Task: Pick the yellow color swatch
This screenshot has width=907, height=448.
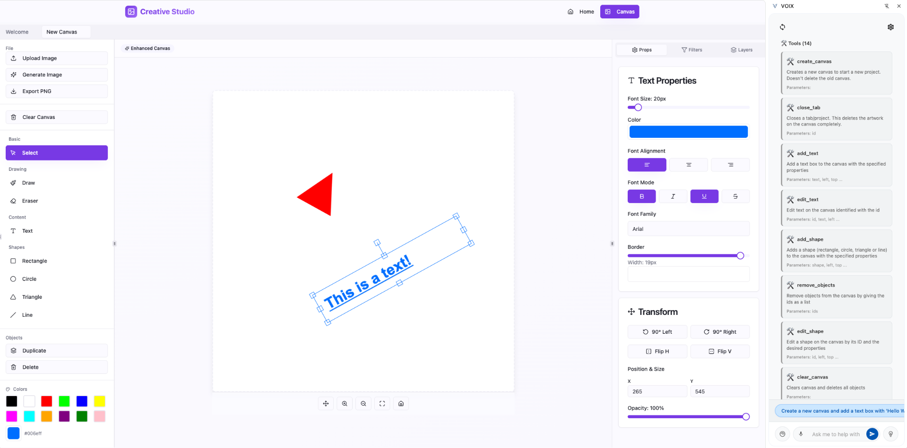Action: (99, 401)
